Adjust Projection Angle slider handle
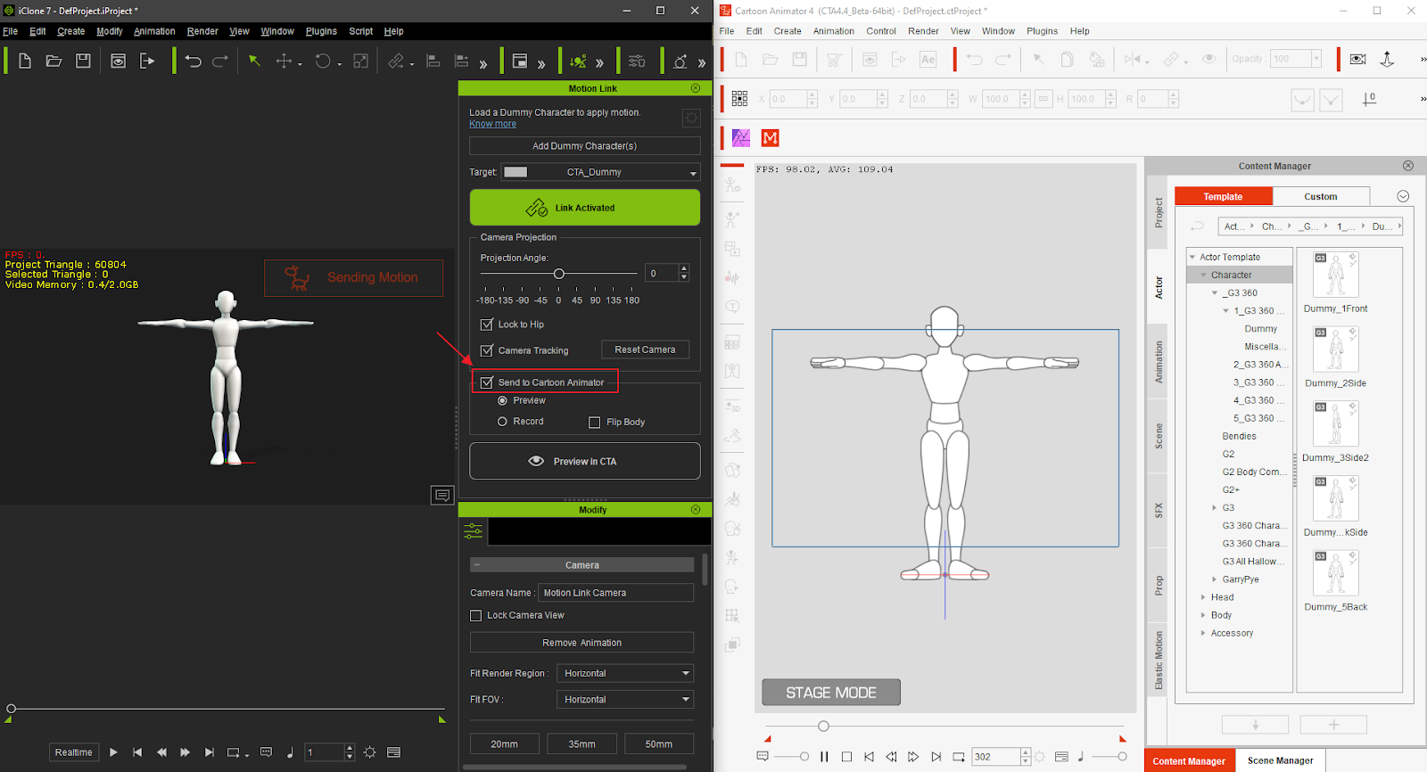This screenshot has width=1427, height=772. coord(559,274)
